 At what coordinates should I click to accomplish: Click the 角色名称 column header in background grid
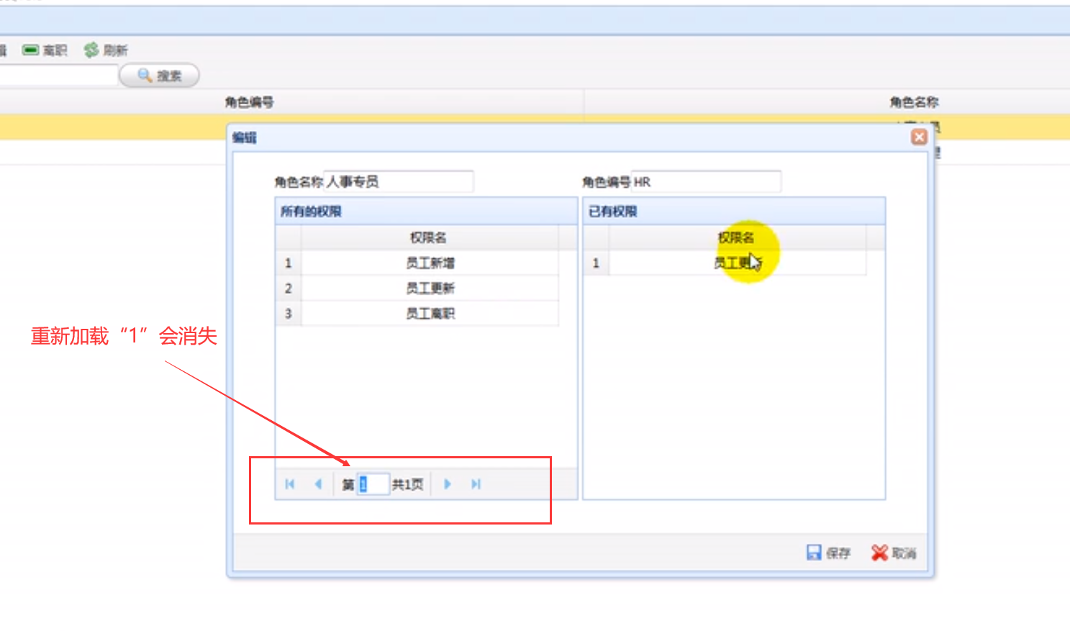tap(914, 102)
